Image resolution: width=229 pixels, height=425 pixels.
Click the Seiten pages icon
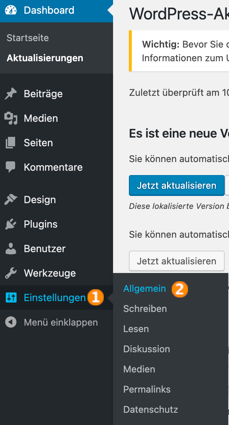point(11,143)
